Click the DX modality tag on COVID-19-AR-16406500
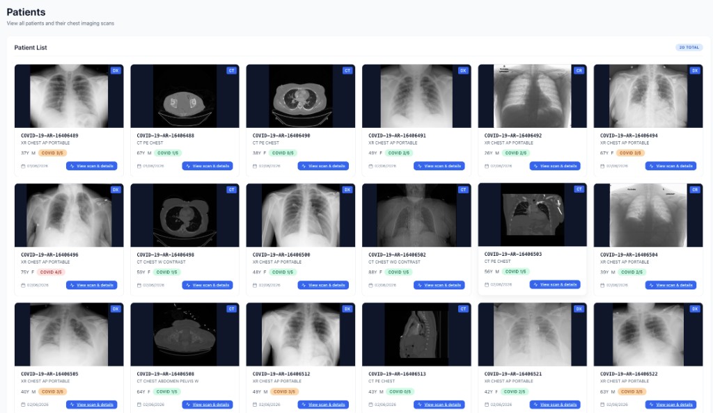The image size is (713, 413). 347,190
